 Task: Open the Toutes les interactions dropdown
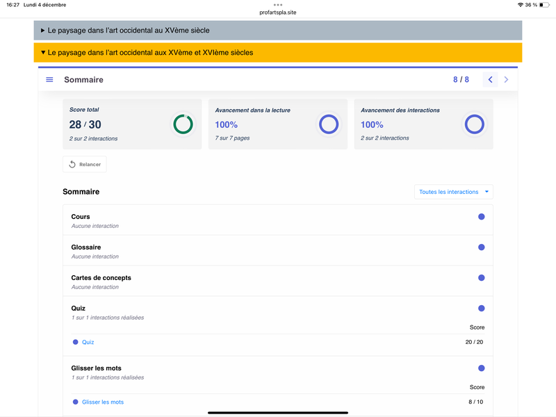click(453, 192)
